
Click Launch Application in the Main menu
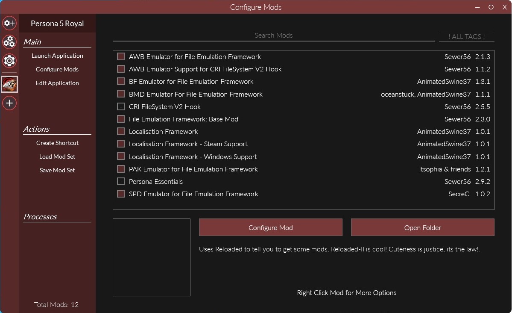pos(57,56)
